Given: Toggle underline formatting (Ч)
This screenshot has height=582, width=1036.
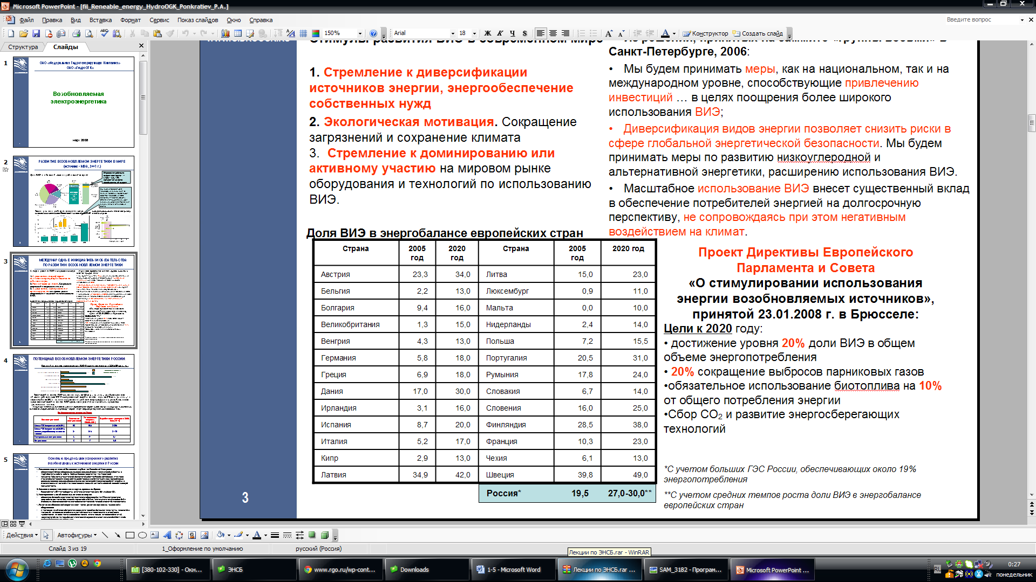Looking at the screenshot, I should point(513,33).
